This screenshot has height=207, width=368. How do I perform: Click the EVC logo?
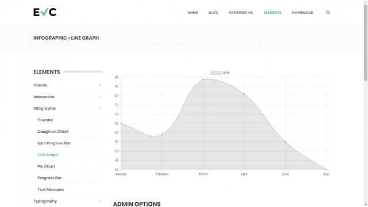[x=45, y=12]
